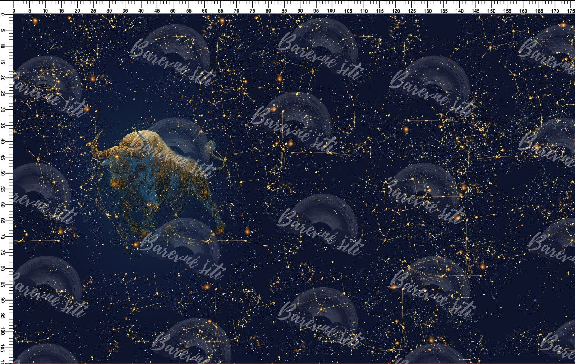Select the 100 mark on the horizontal ruler
The image size is (575, 364).
(331, 11)
